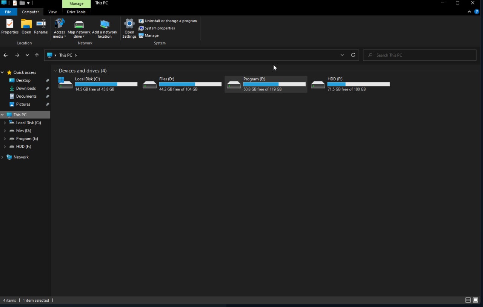Go back with the Back arrow
483x307 pixels.
pos(6,55)
